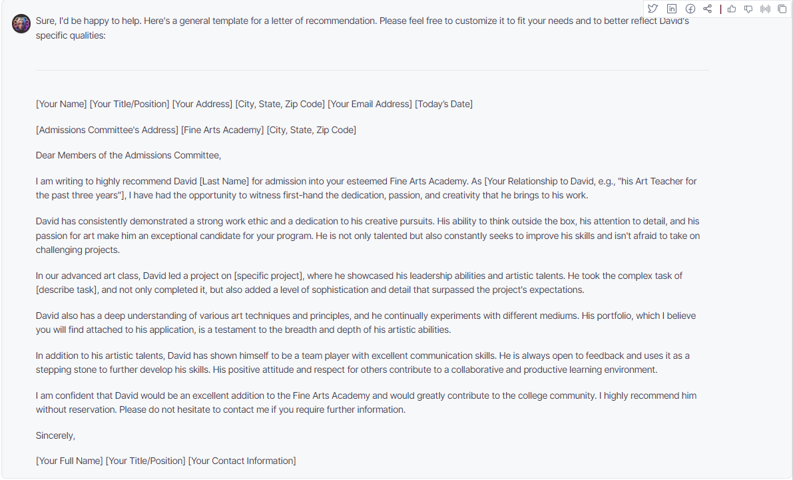Viewport: 793px width, 480px height.
Task: Click the paragraph starting "David has consistently demonstrated"
Action: 368,235
